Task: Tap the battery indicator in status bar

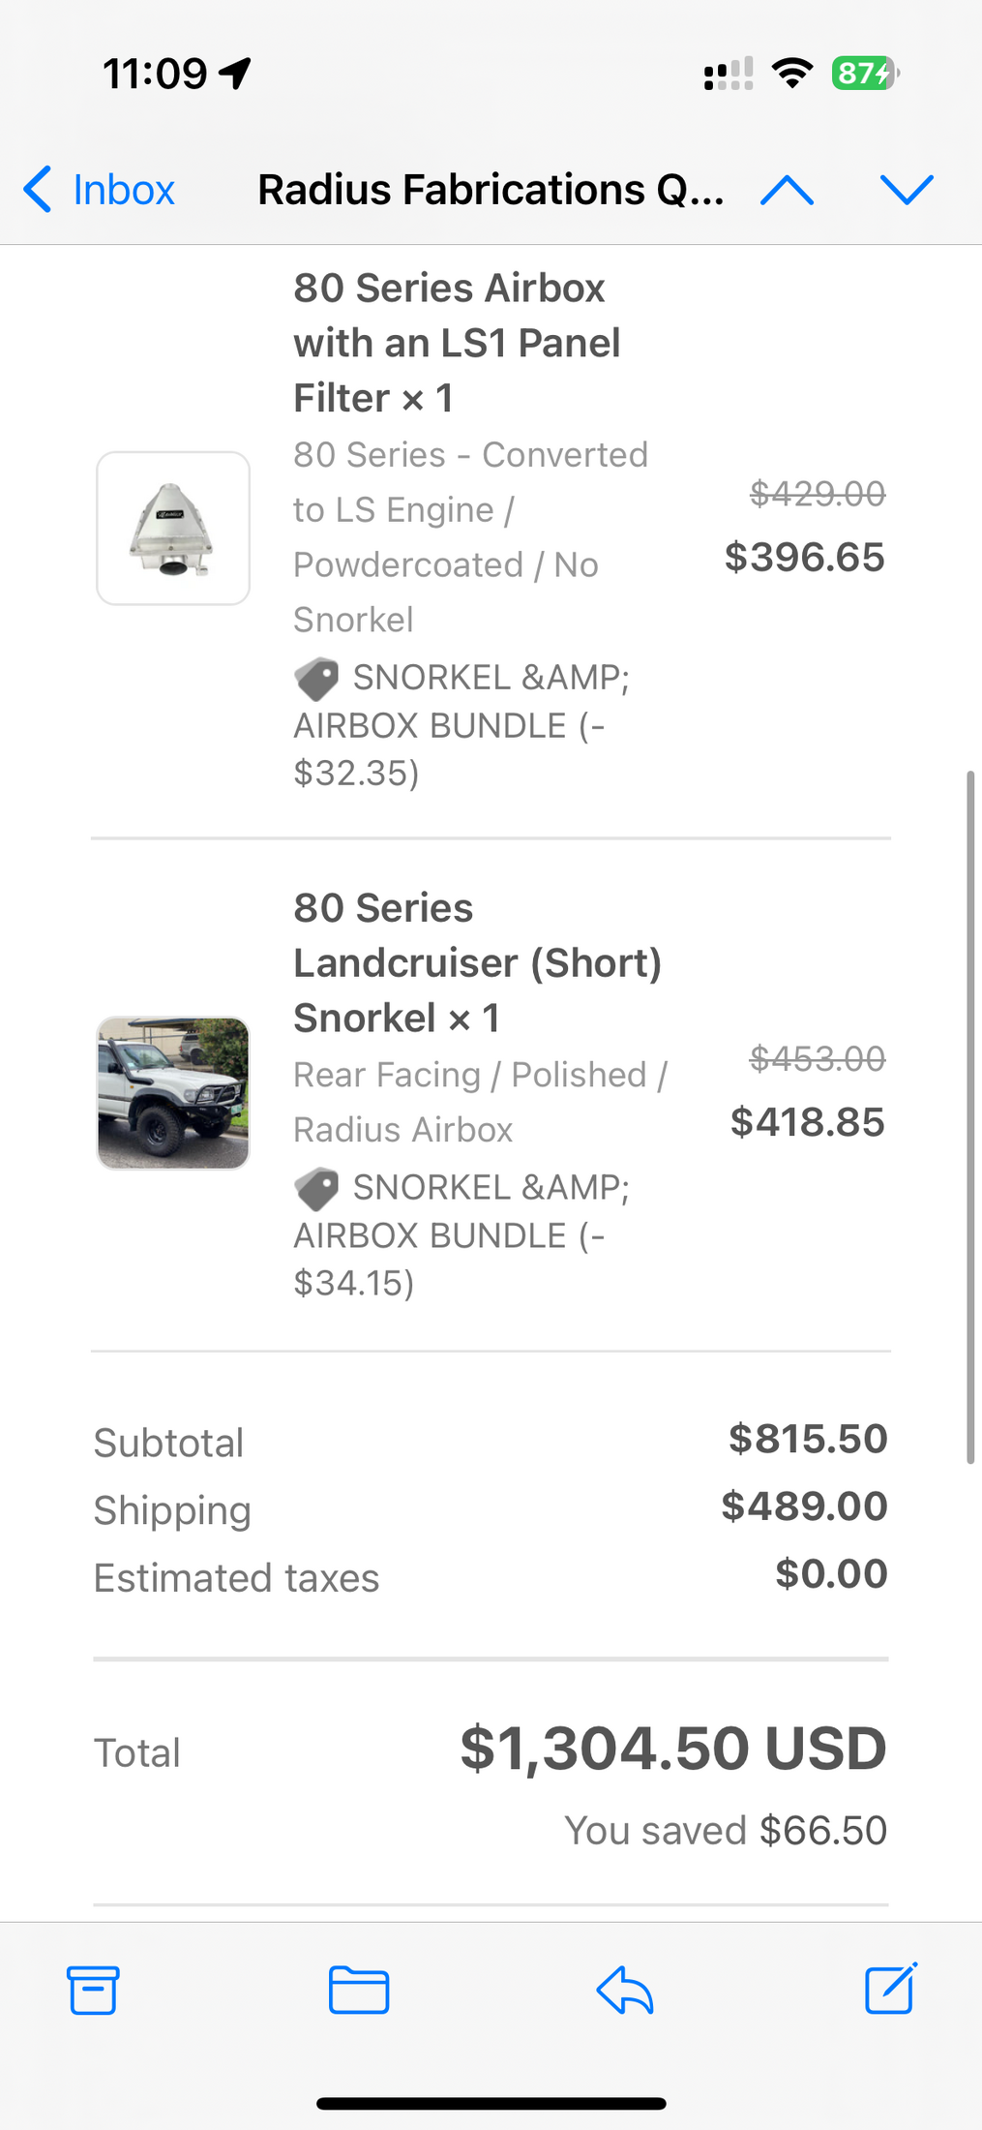Action: pos(865,74)
